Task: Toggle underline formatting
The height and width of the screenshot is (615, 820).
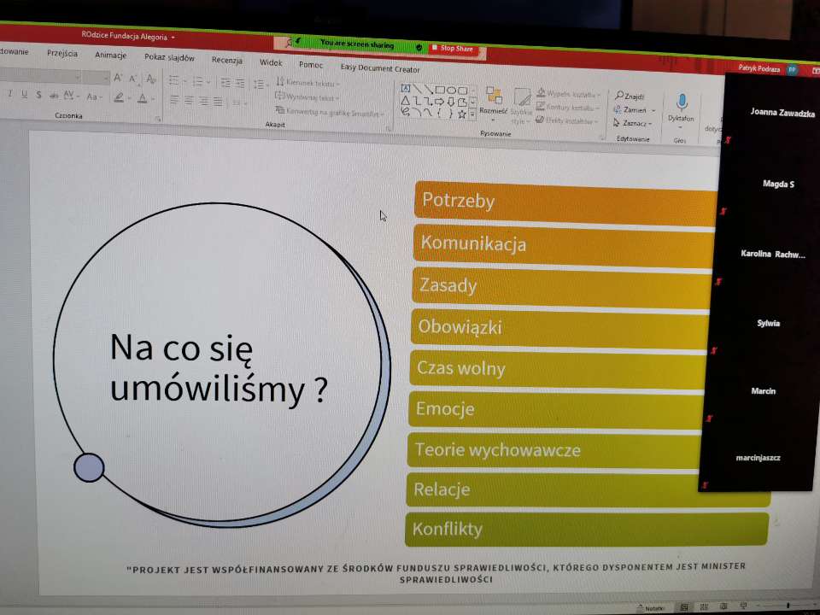Action: (24, 94)
